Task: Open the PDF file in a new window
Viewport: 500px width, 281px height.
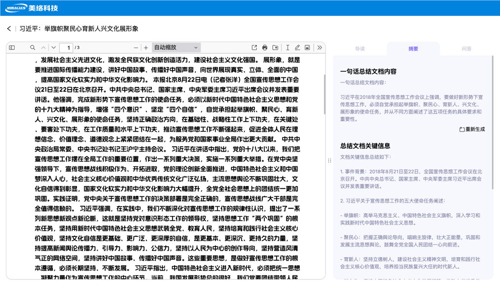Action: tap(254, 48)
